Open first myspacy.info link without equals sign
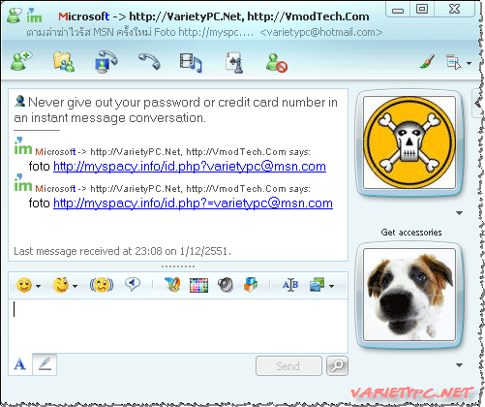 point(190,167)
